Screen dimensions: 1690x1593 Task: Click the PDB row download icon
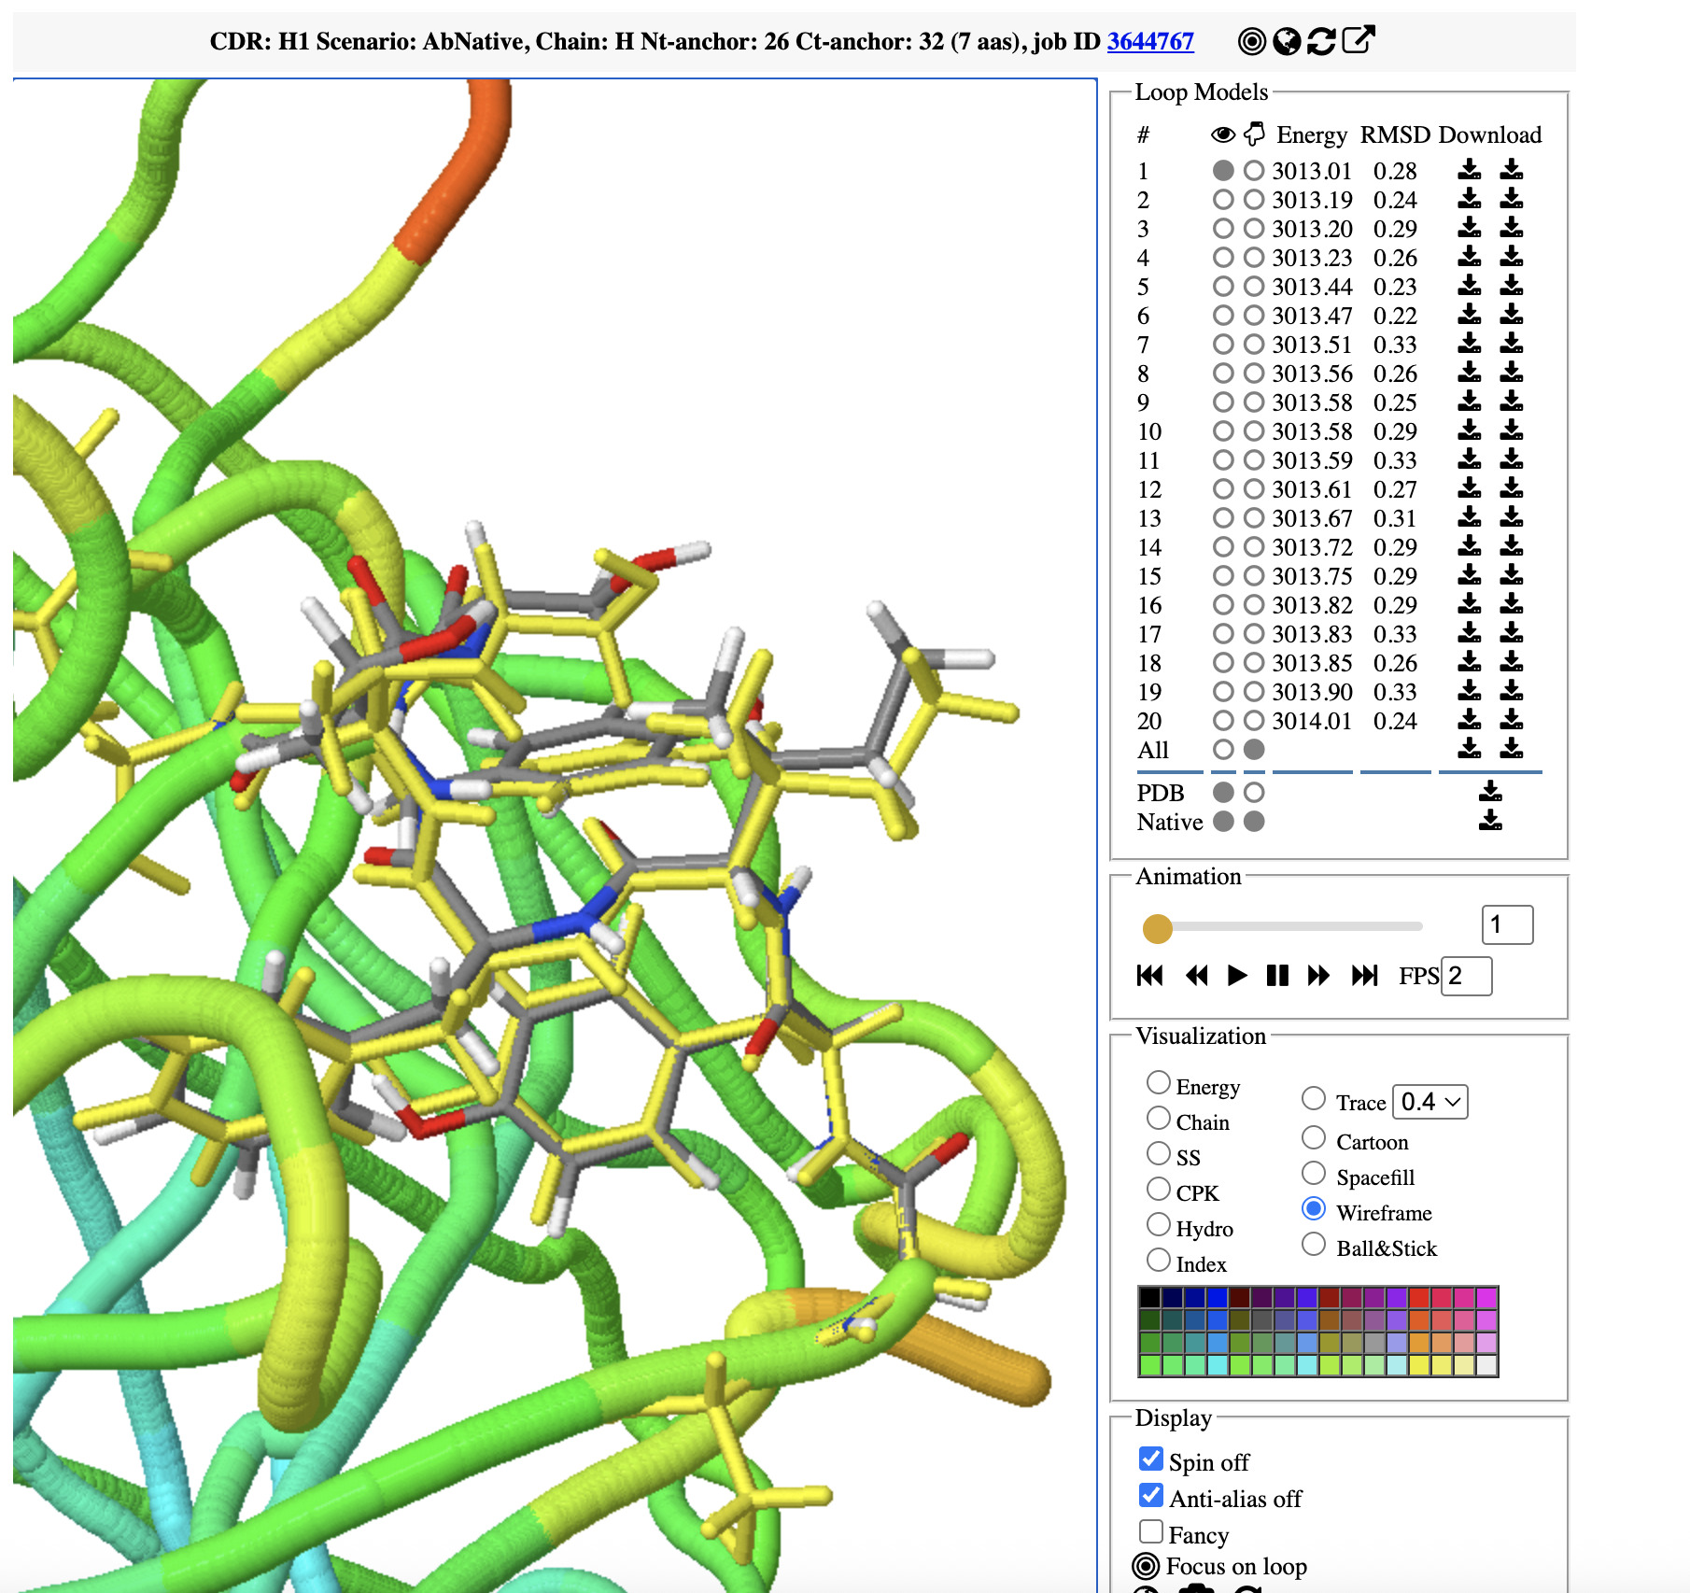click(1490, 792)
